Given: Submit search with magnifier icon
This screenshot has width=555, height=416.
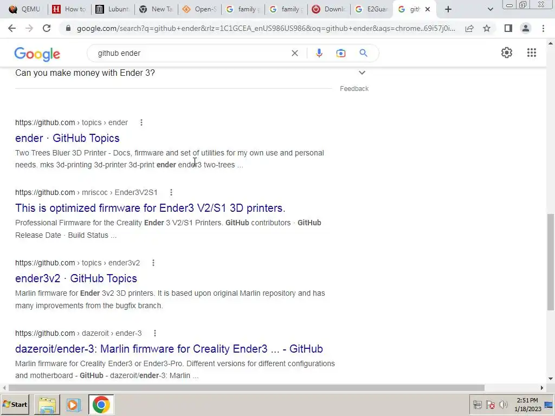Looking at the screenshot, I should pyautogui.click(x=363, y=53).
